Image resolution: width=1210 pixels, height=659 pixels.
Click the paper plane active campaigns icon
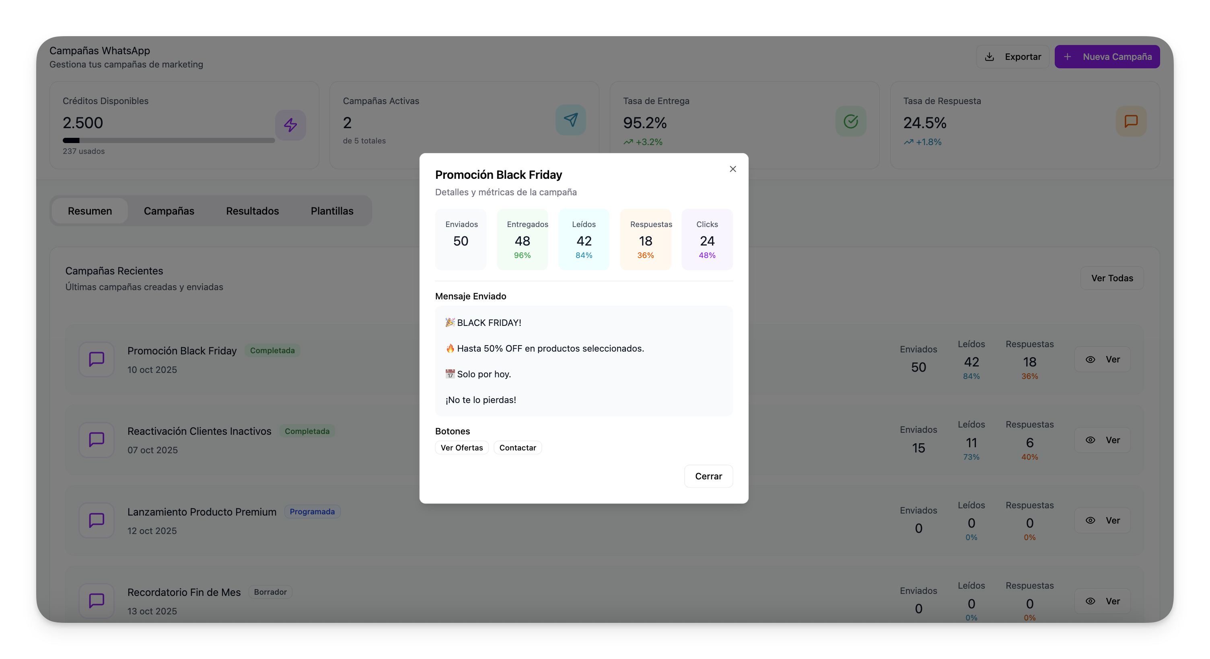coord(570,120)
